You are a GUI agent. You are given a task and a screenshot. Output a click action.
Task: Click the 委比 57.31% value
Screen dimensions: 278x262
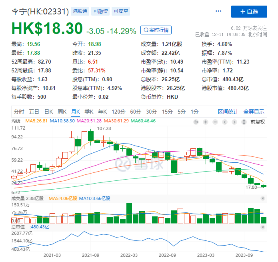pos(97,70)
